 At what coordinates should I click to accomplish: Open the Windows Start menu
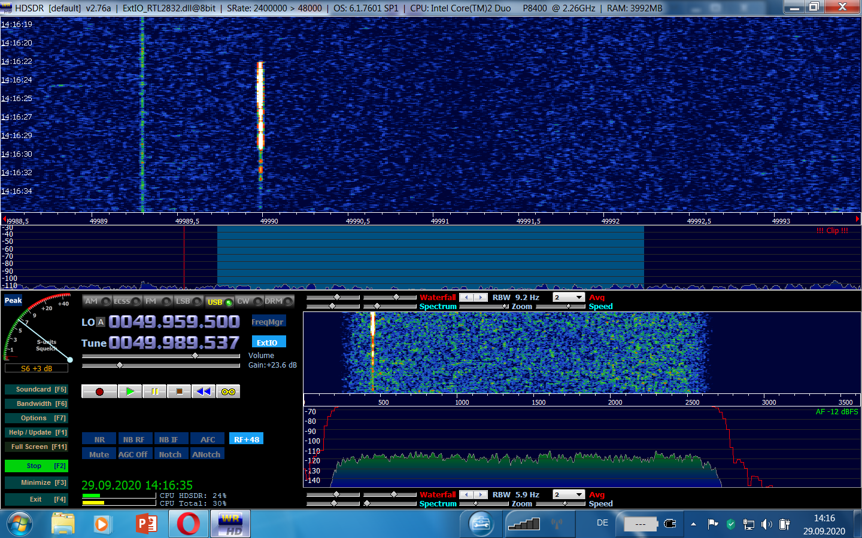pyautogui.click(x=19, y=524)
